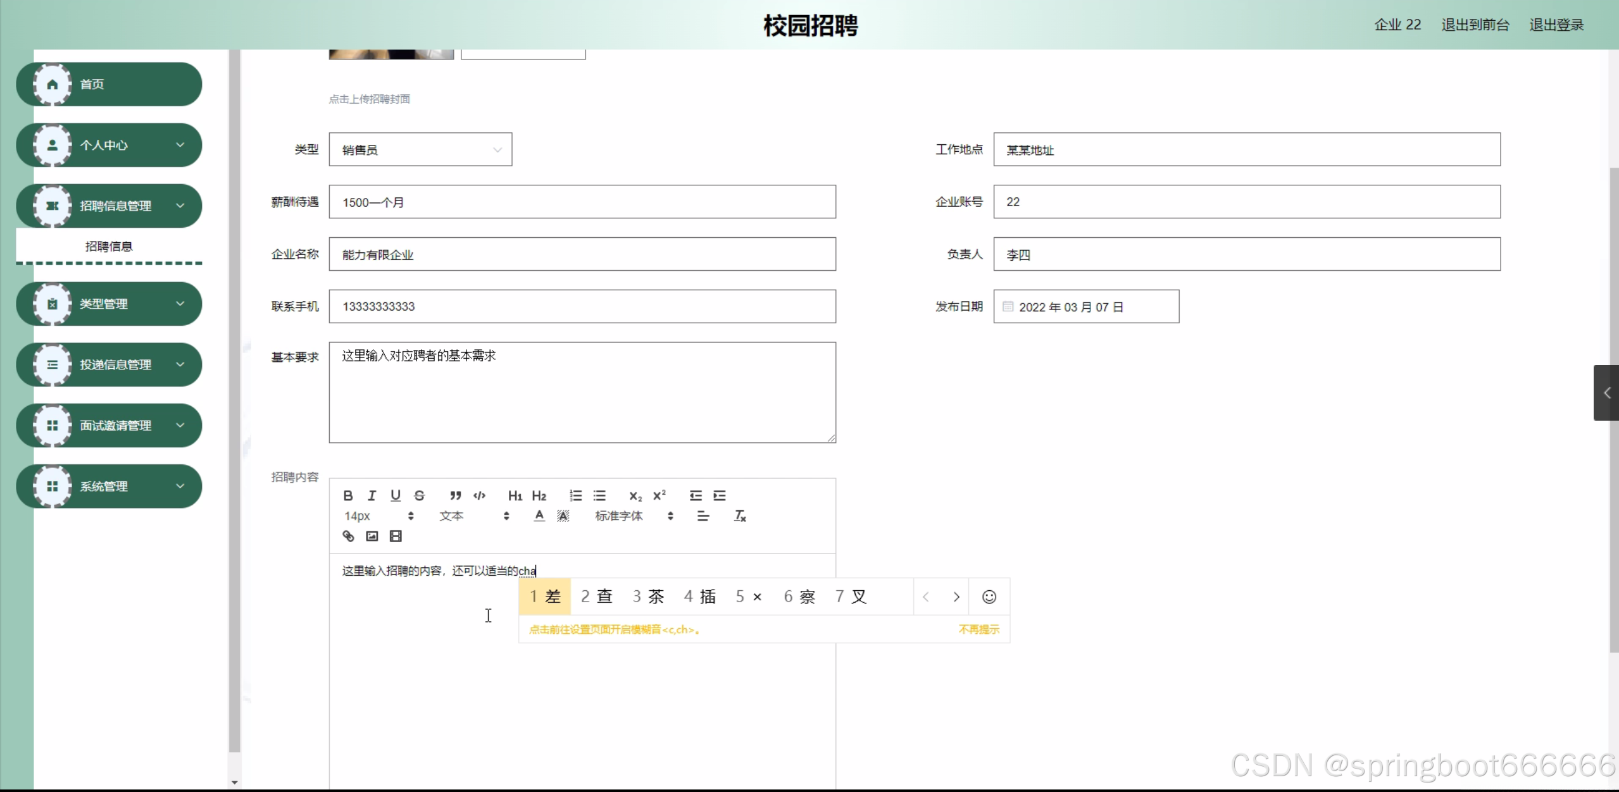Insert a hyperlink in the editor
The height and width of the screenshot is (792, 1619).
[348, 536]
